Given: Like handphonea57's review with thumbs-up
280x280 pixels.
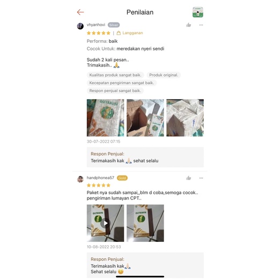Looking at the screenshot, I should [x=188, y=178].
